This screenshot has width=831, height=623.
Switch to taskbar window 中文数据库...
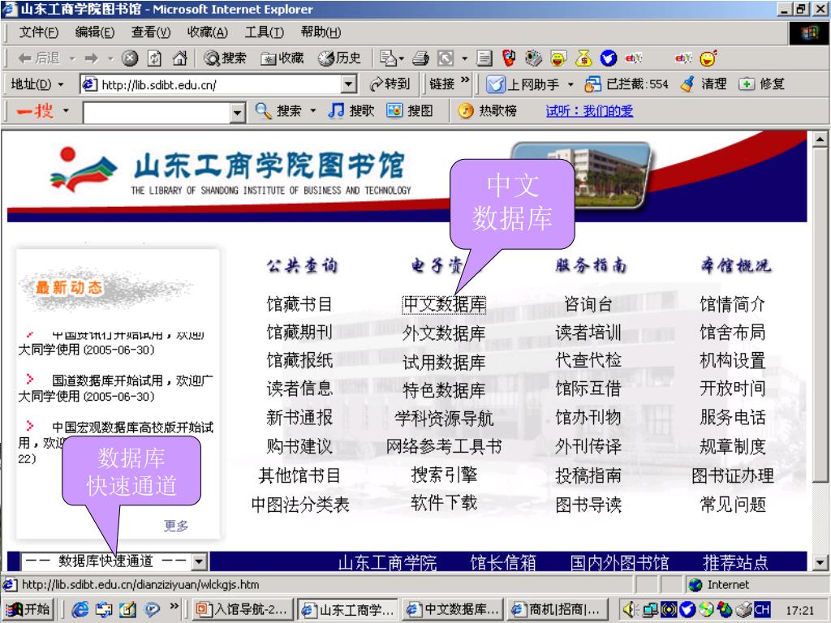453,610
